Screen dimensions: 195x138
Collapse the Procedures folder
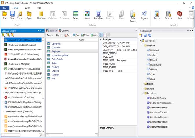(x=143, y=93)
